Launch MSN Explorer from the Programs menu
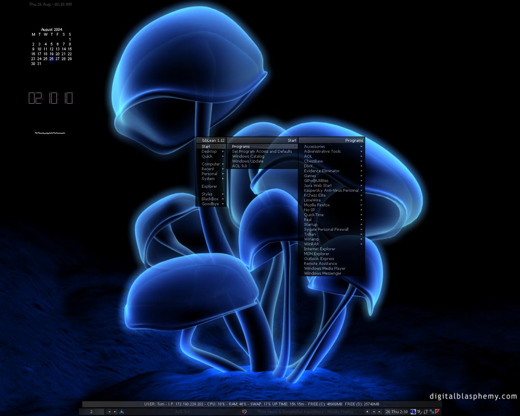 (331, 254)
